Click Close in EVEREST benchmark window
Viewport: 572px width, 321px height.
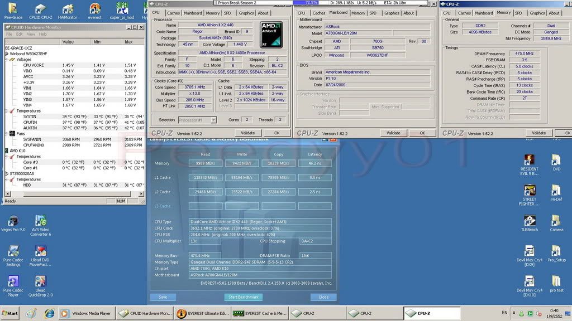tap(323, 297)
